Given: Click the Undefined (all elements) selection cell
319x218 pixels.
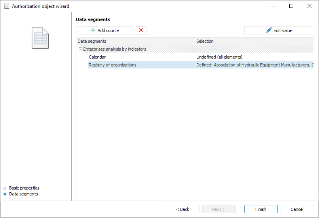Looking at the screenshot, I should [219, 57].
